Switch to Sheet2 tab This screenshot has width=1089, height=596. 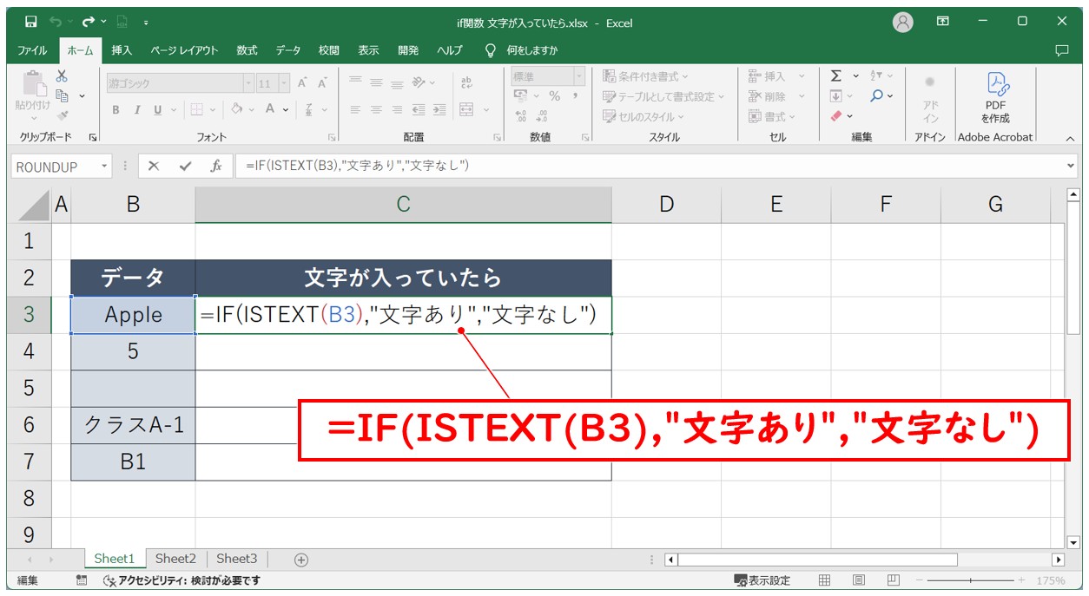click(x=175, y=559)
